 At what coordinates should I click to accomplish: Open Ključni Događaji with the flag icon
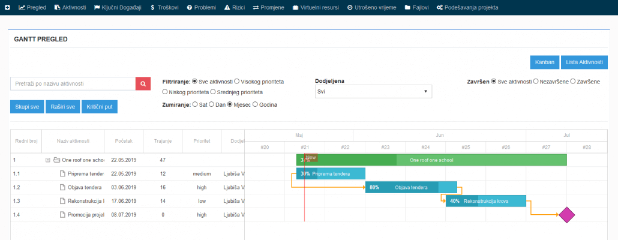point(118,7)
